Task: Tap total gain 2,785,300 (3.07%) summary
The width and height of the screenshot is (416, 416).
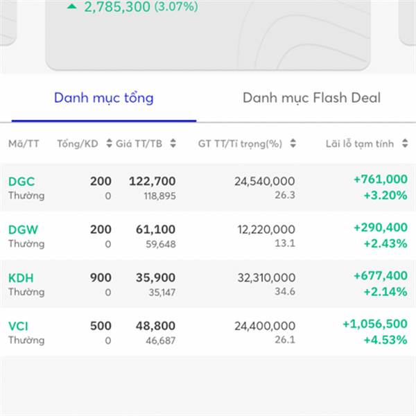Action: click(x=141, y=7)
